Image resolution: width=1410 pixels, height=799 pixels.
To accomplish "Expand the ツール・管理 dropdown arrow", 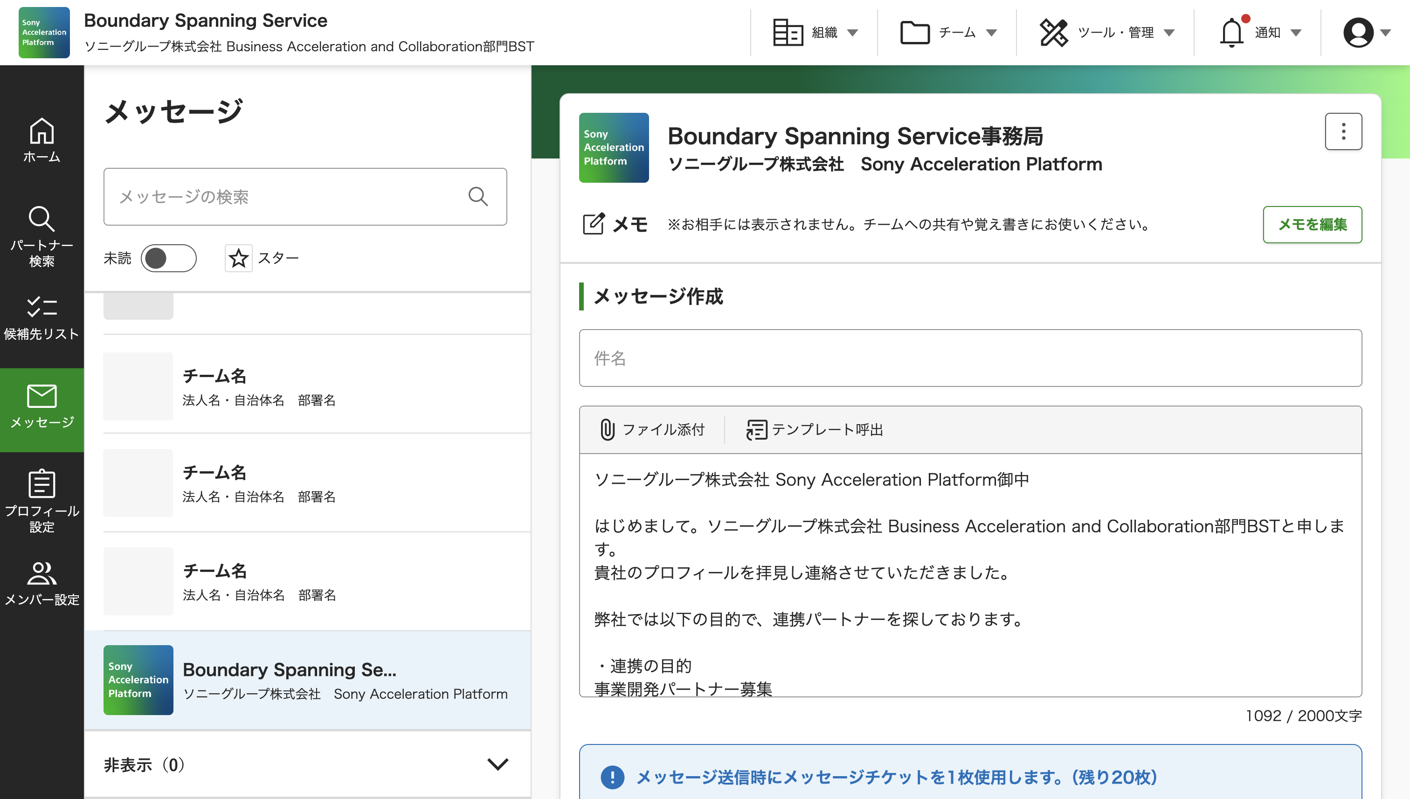I will pos(1169,33).
